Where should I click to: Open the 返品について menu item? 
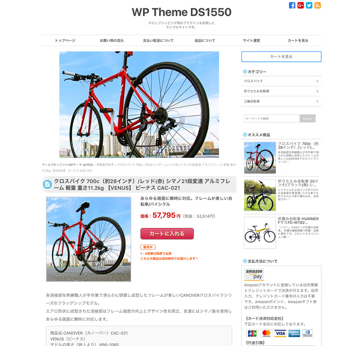point(205,41)
